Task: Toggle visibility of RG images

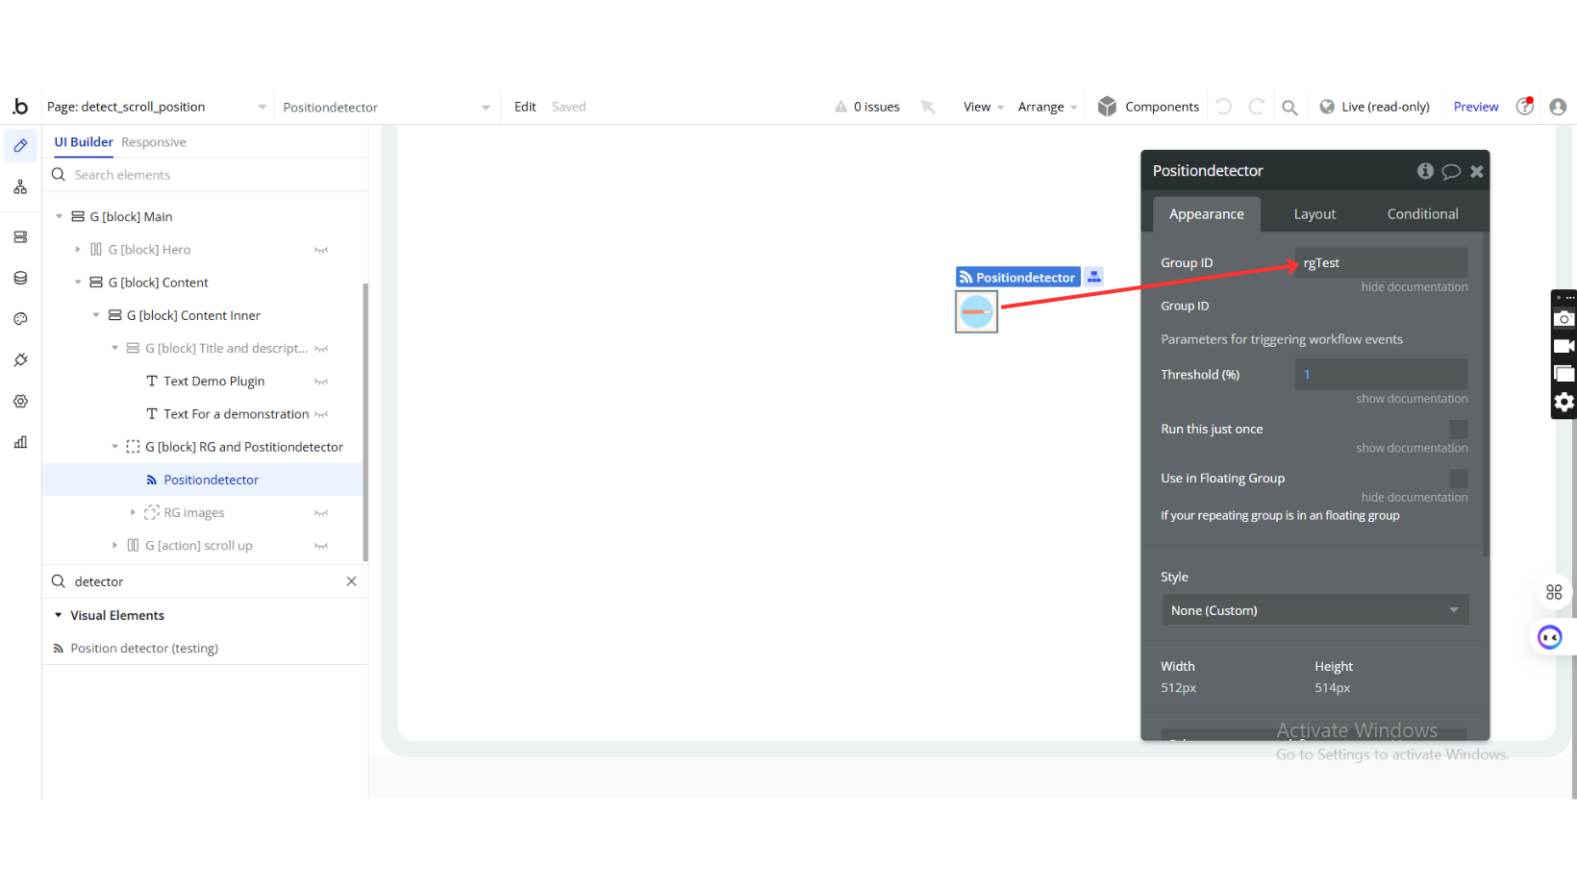Action: (321, 513)
